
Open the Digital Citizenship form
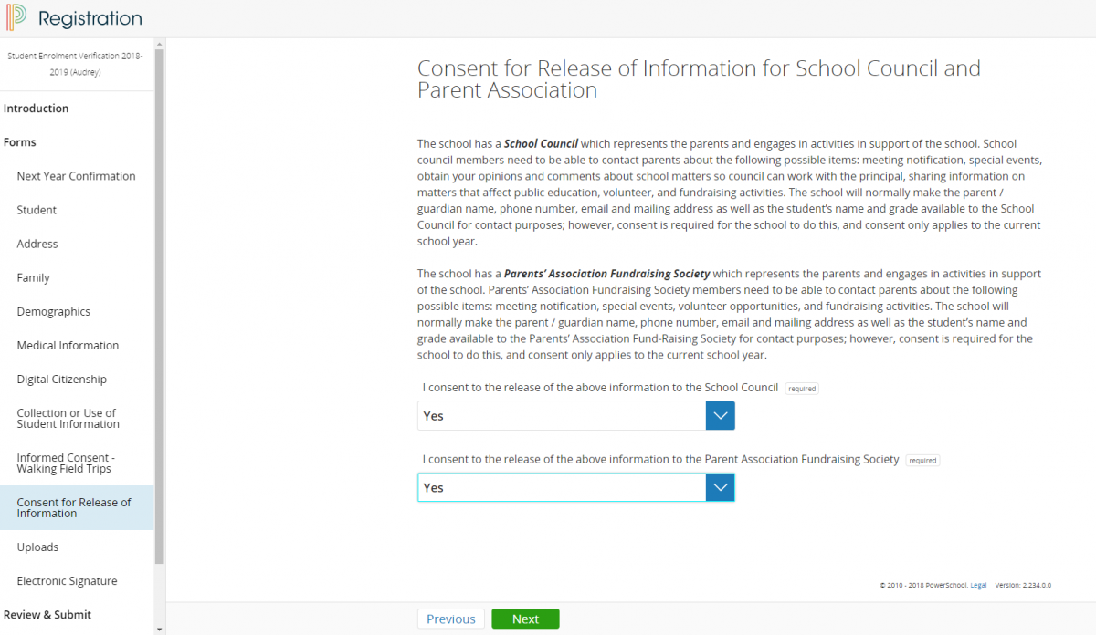point(61,379)
